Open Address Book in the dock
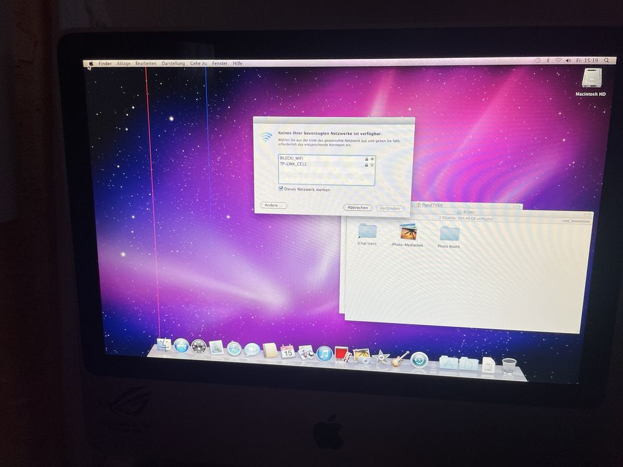 pos(270,351)
